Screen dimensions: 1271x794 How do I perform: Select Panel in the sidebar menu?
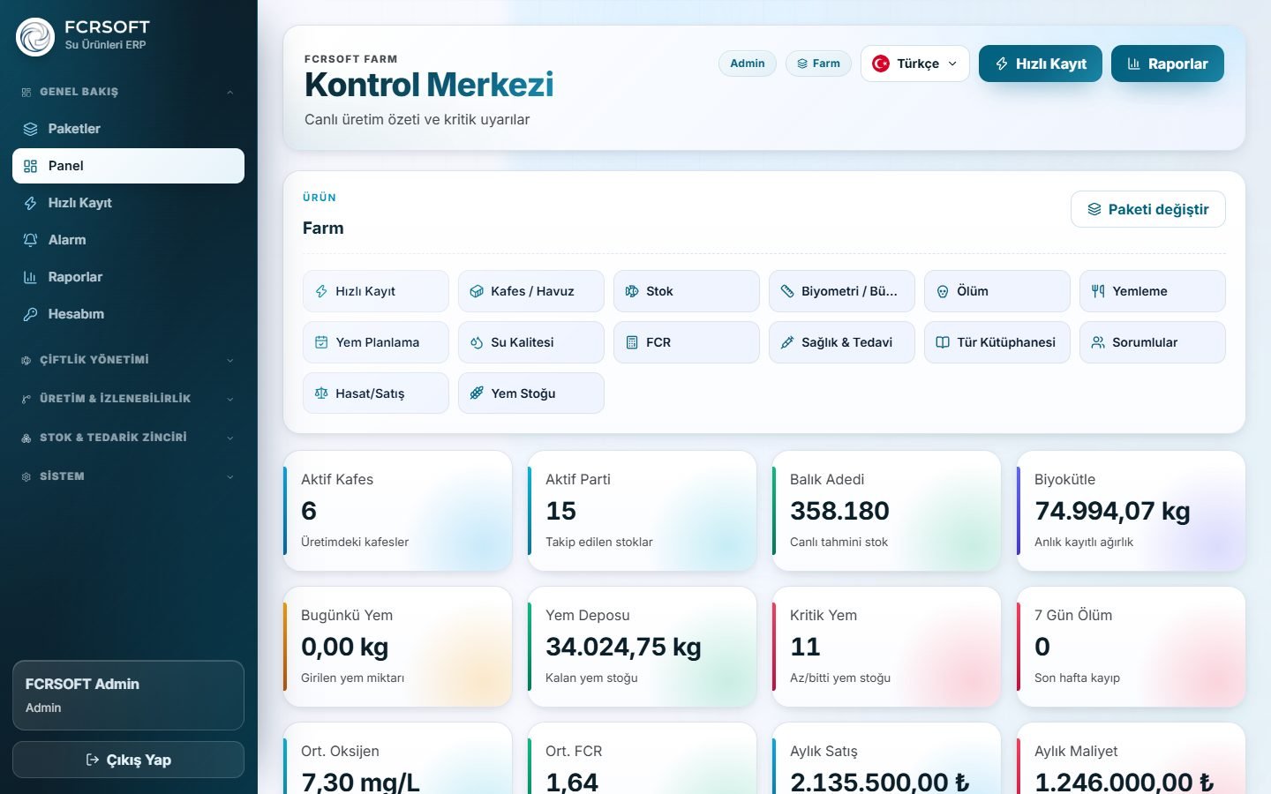pos(128,166)
